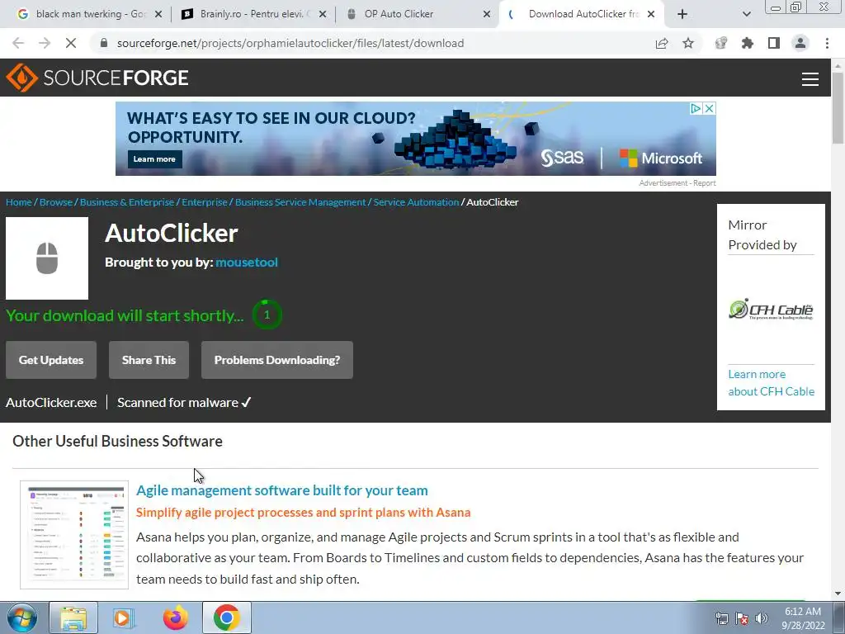Click the Get Updates button
Viewport: 845px width, 634px height.
51,360
